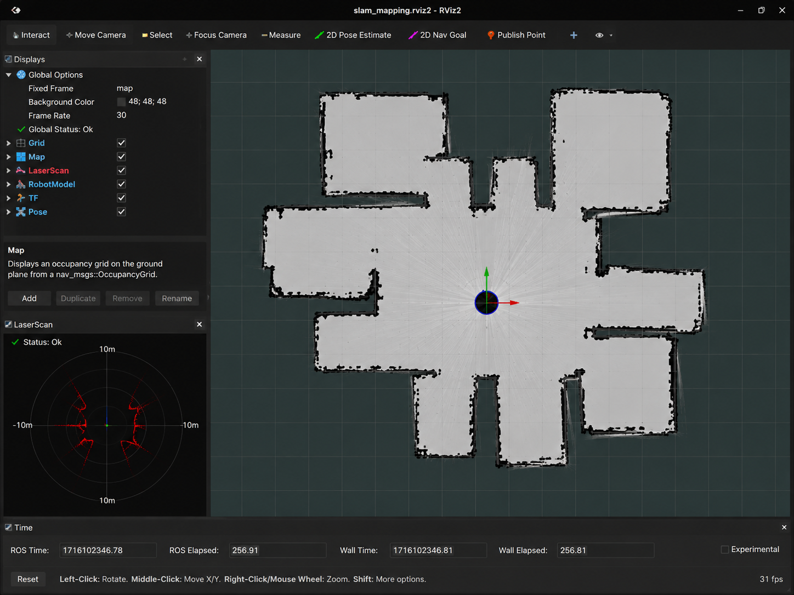Enable the Experimental checkbox
Image resolution: width=794 pixels, height=595 pixels.
coord(725,550)
